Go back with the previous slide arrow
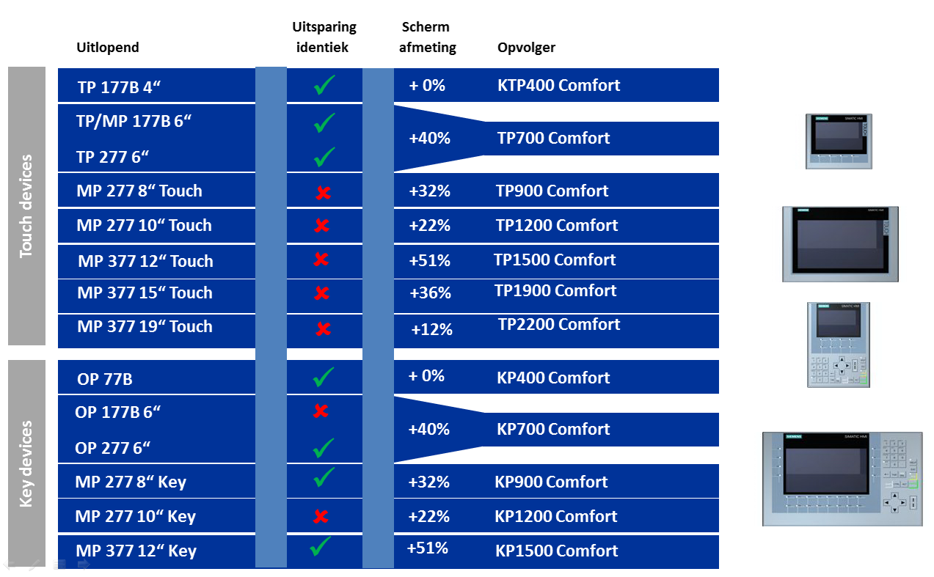The height and width of the screenshot is (577, 934). coord(10,565)
